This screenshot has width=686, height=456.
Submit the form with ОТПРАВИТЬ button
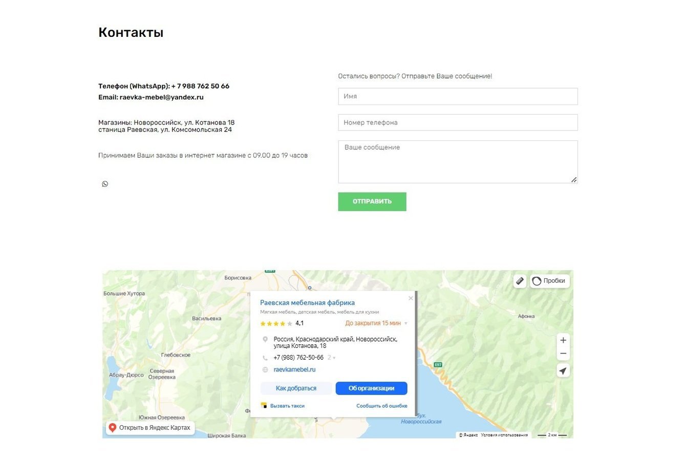pyautogui.click(x=372, y=201)
